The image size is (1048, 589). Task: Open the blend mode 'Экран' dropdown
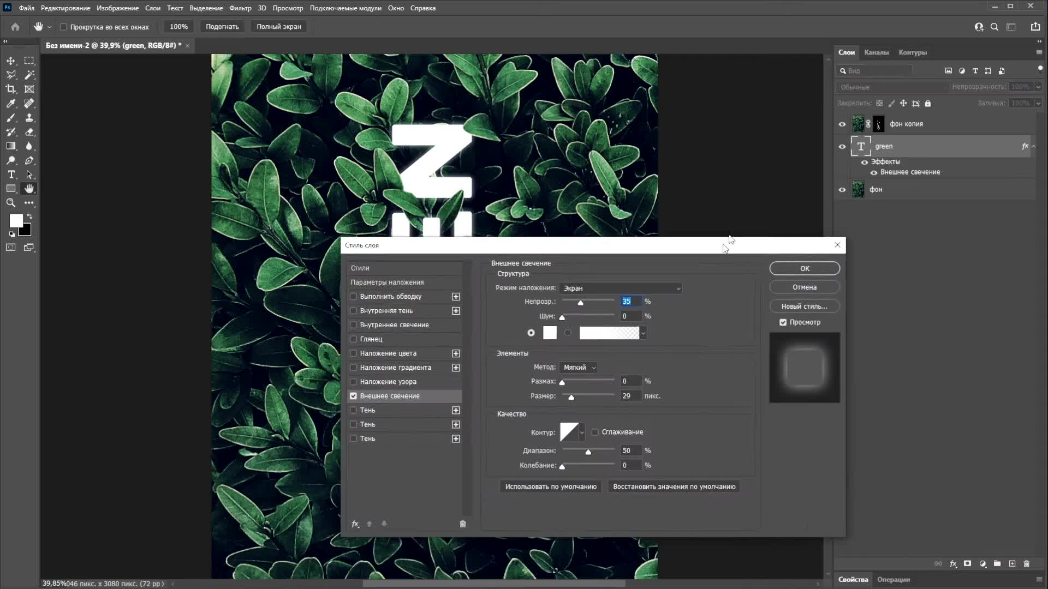[621, 288]
